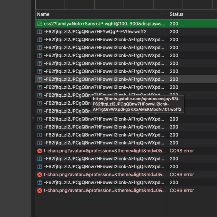Select the second t-chan.png request name

point(105,174)
